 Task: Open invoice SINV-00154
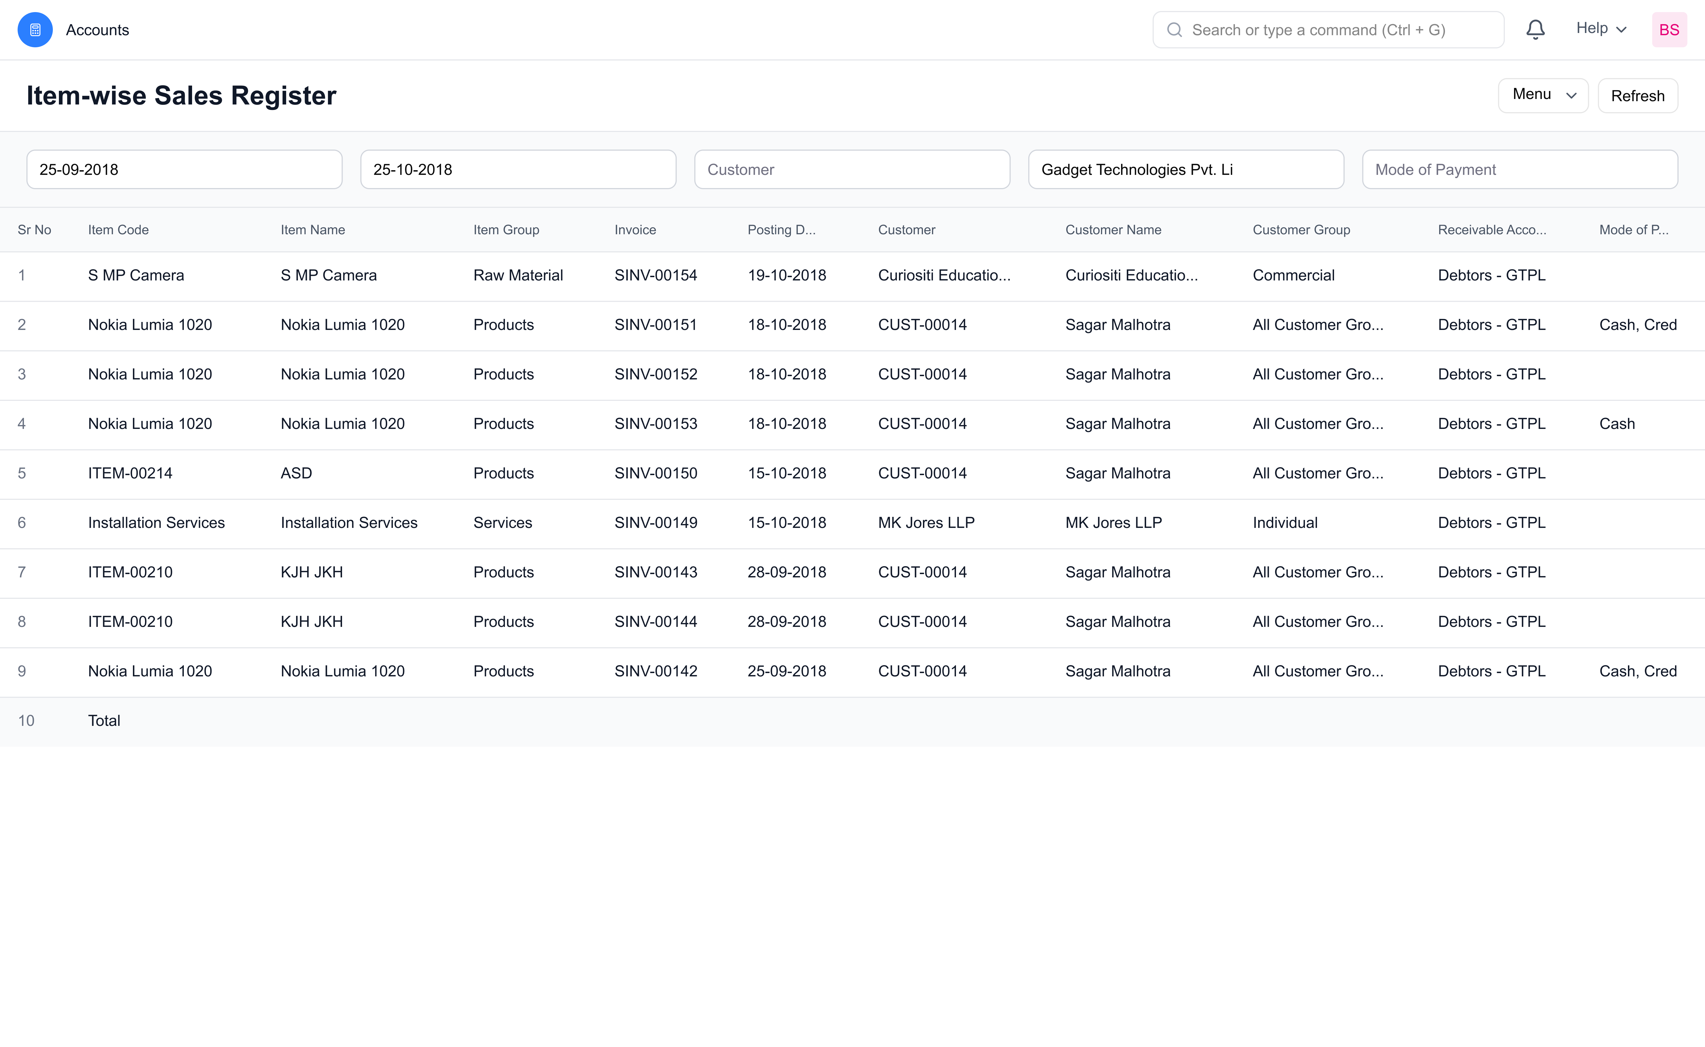[x=656, y=275]
